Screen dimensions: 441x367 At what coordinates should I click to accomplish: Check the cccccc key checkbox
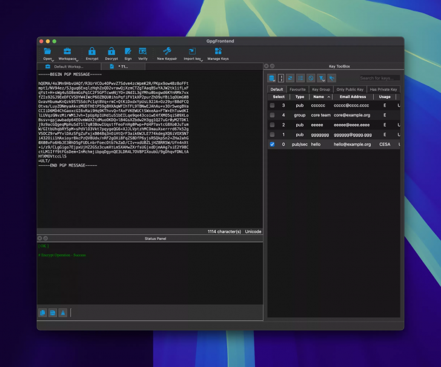click(272, 105)
